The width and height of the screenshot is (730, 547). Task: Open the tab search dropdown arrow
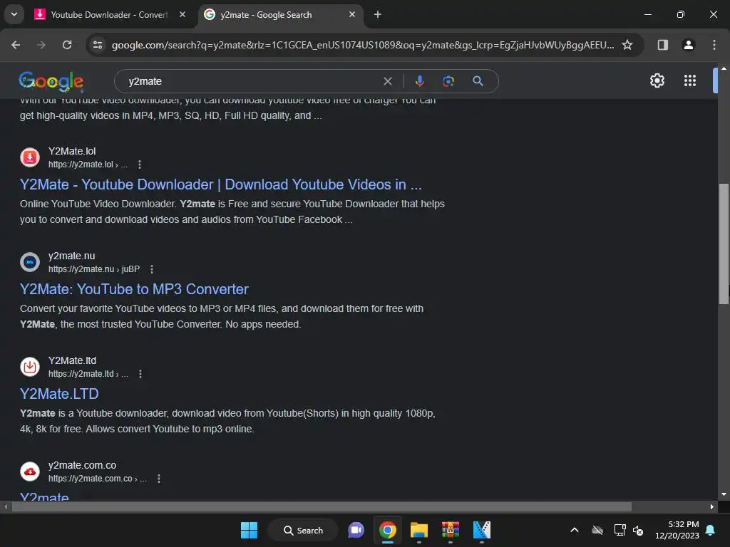click(x=14, y=14)
